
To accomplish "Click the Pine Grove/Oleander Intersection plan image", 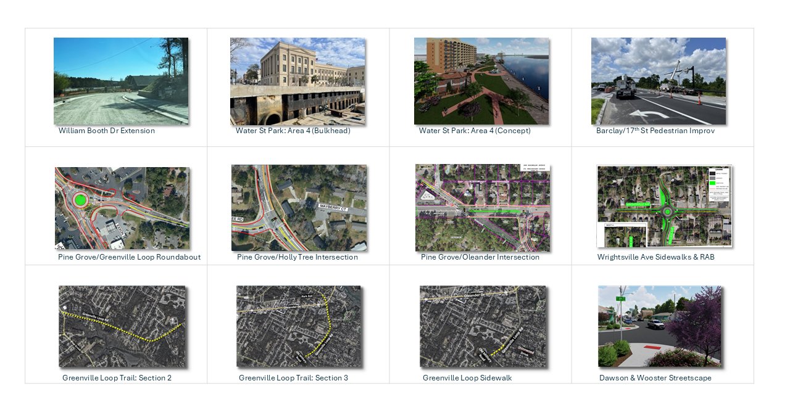I will click(483, 207).
